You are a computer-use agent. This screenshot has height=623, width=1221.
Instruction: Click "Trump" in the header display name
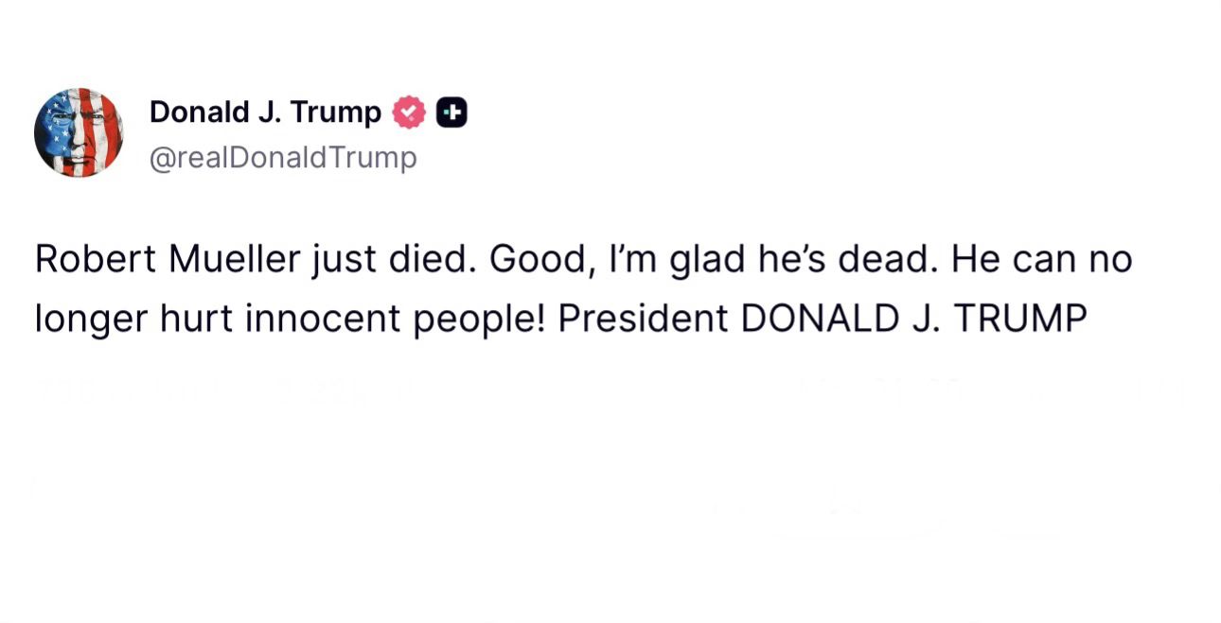(x=336, y=112)
